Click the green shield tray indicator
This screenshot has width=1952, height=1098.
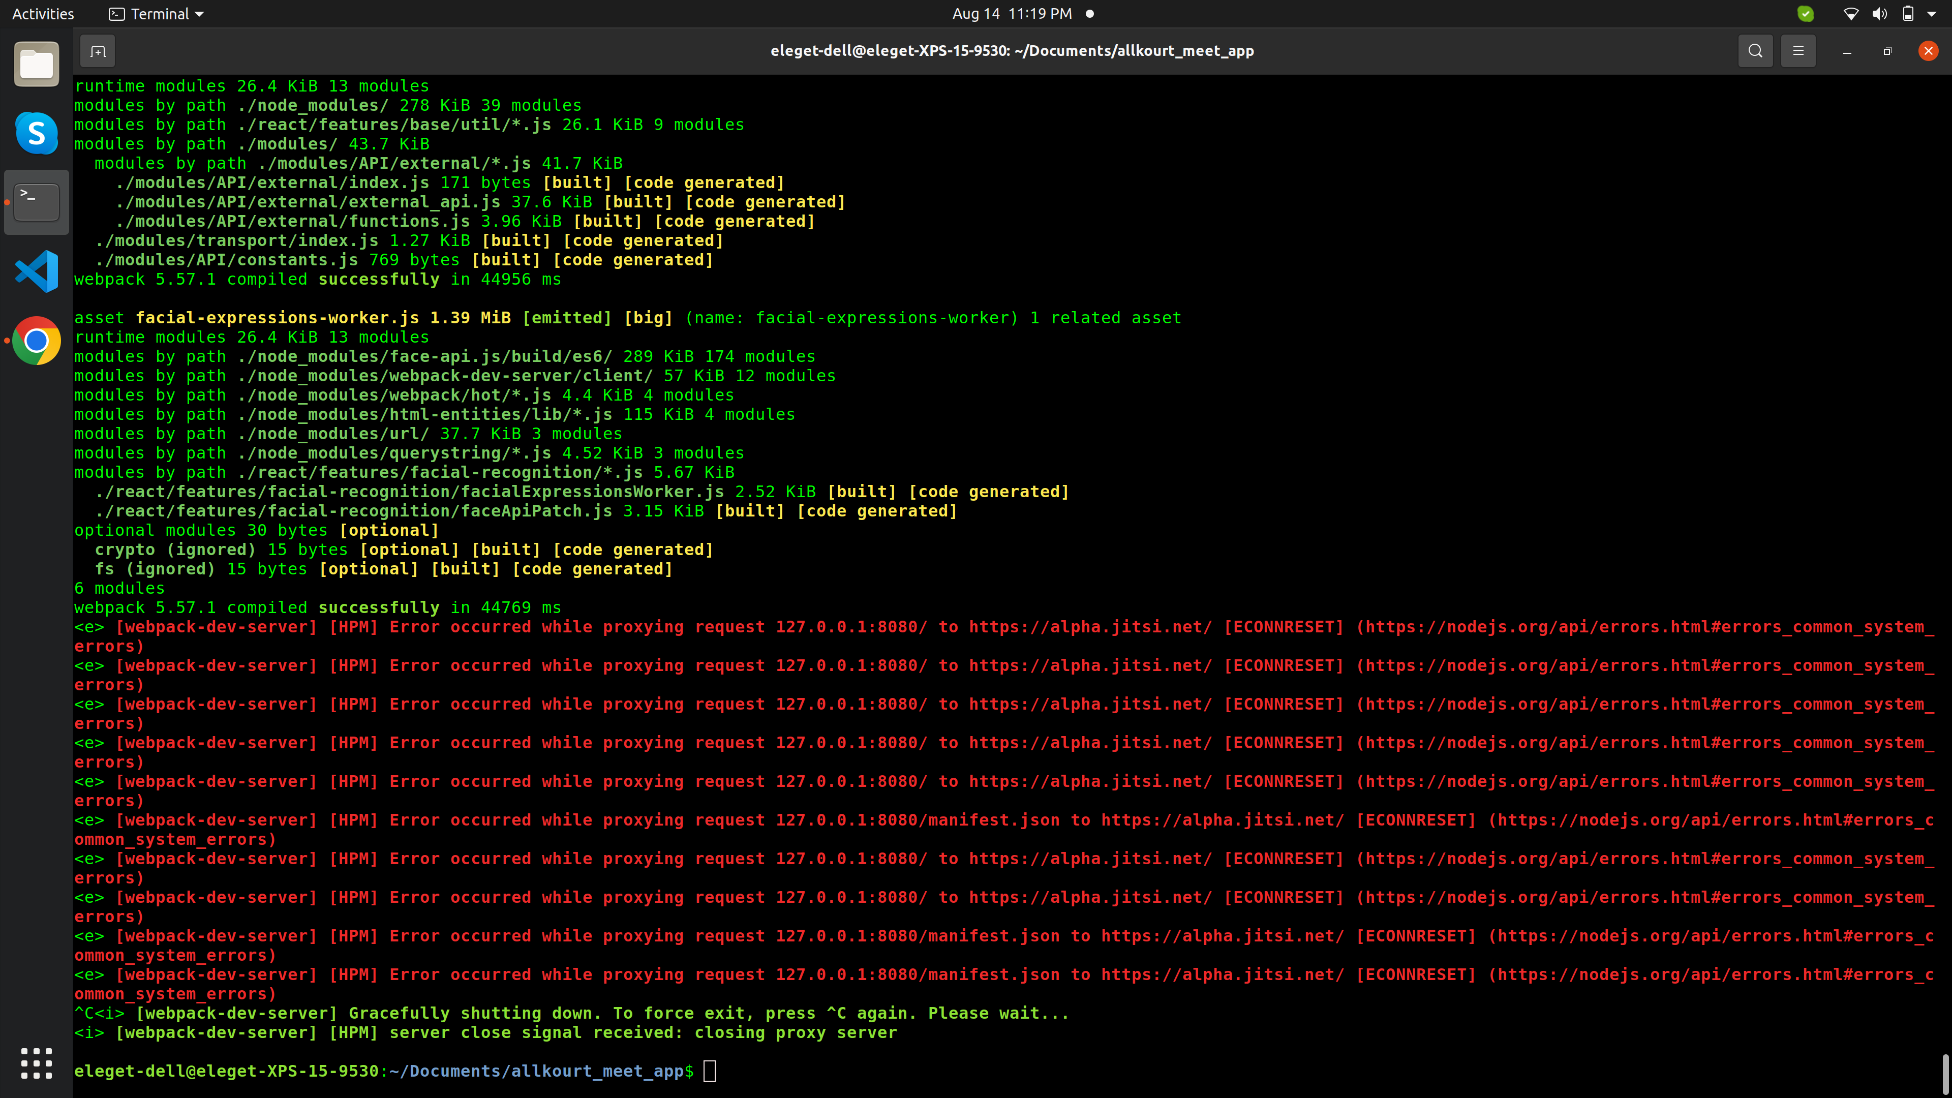pos(1806,14)
